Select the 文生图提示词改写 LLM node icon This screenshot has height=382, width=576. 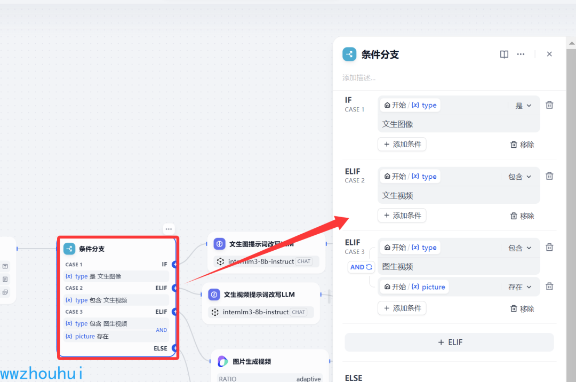coord(219,244)
